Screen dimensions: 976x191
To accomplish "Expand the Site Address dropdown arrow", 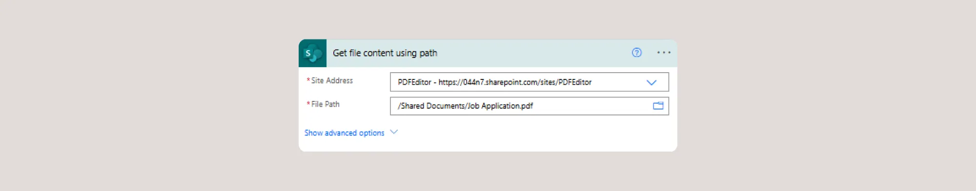I will point(651,82).
